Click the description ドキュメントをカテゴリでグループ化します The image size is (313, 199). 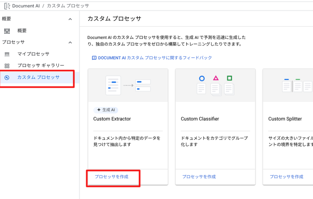(x=214, y=141)
